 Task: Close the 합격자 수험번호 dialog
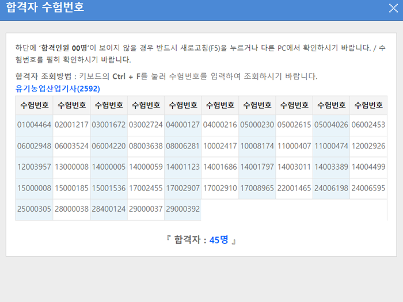pos(393,8)
